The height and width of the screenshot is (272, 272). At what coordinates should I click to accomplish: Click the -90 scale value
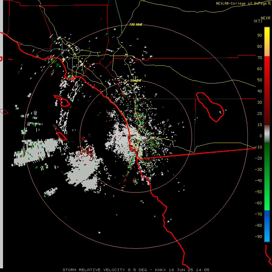[258, 236]
